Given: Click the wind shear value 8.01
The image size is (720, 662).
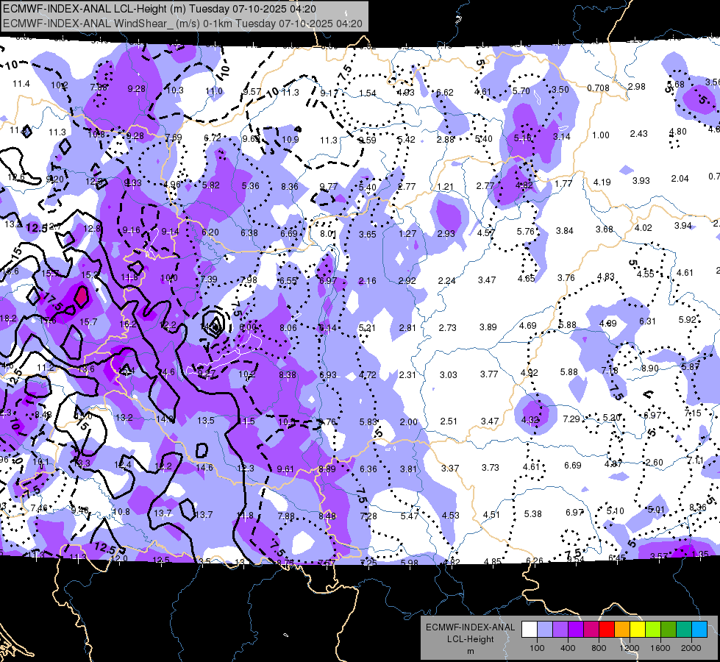Looking at the screenshot, I should pyautogui.click(x=328, y=234).
